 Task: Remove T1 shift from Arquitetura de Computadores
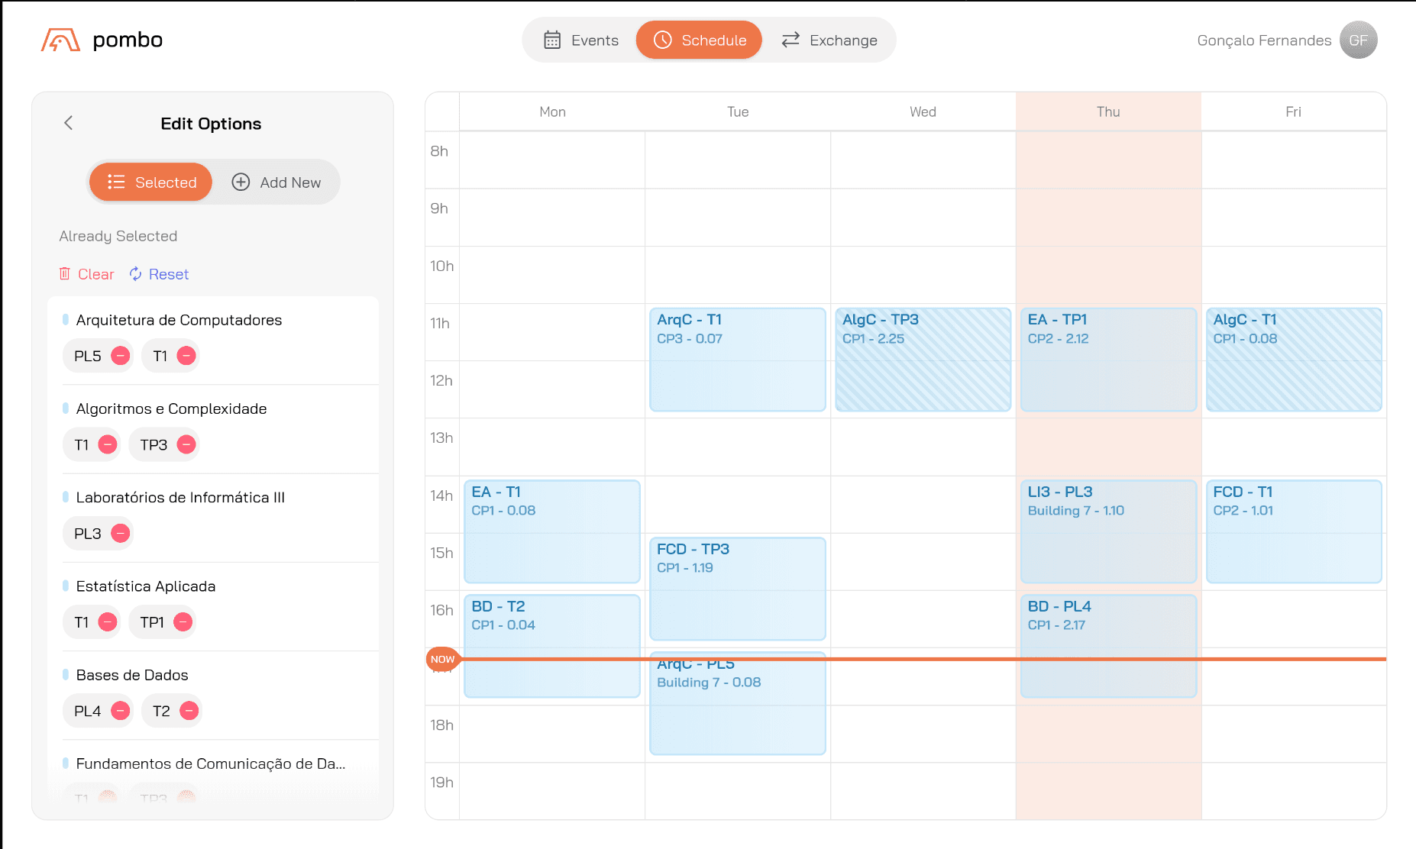(186, 356)
